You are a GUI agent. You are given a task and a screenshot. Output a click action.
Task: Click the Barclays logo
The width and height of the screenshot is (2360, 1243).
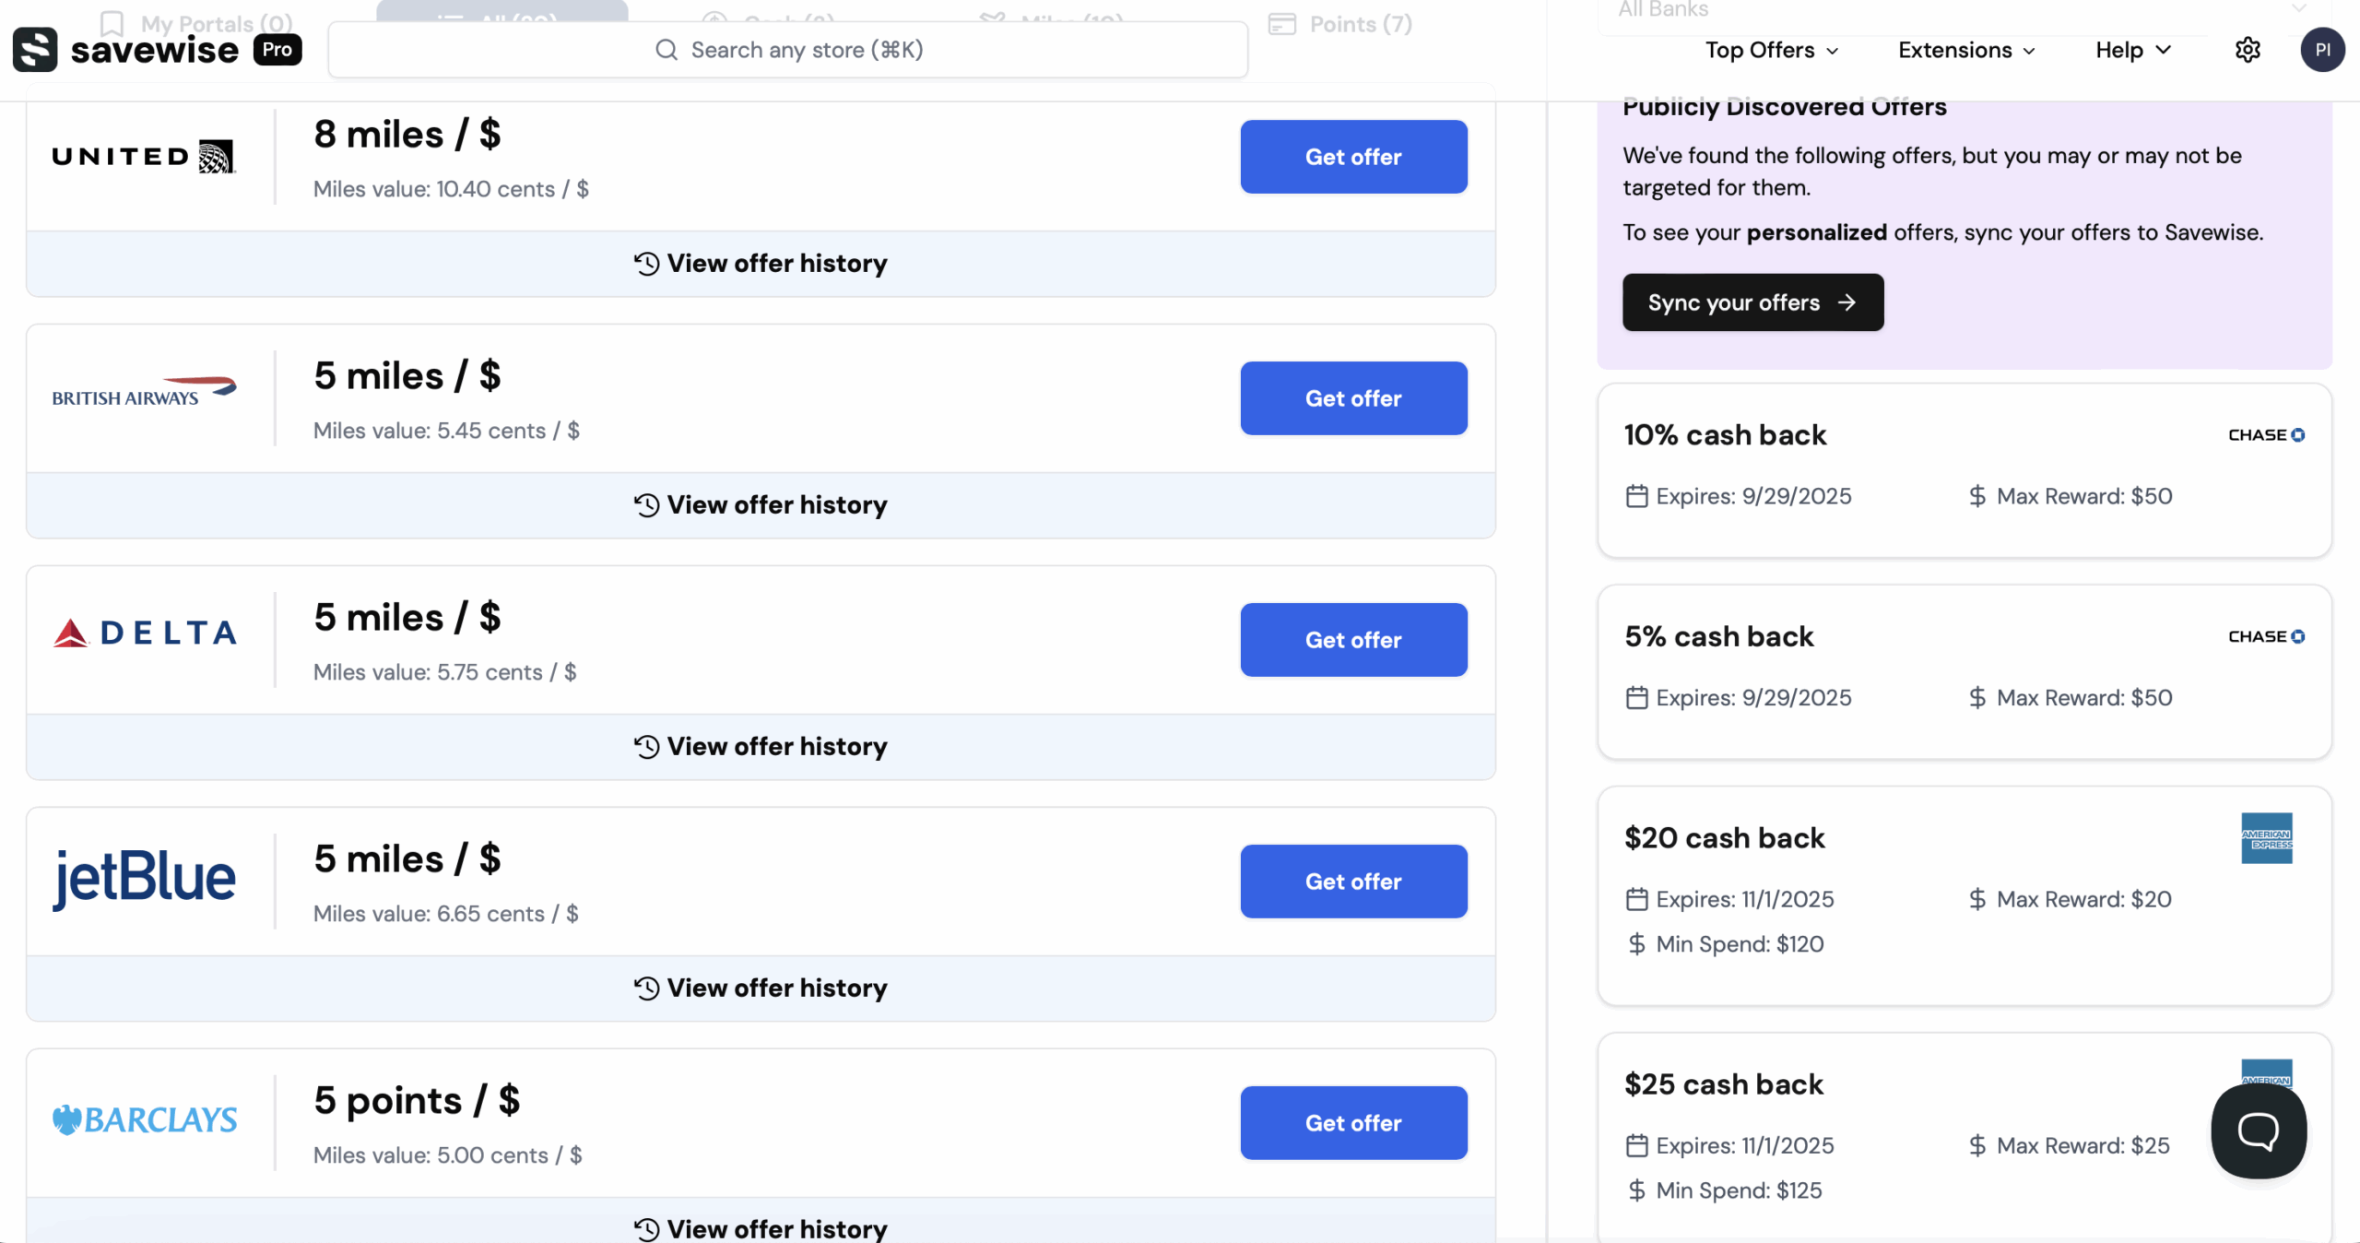point(146,1119)
